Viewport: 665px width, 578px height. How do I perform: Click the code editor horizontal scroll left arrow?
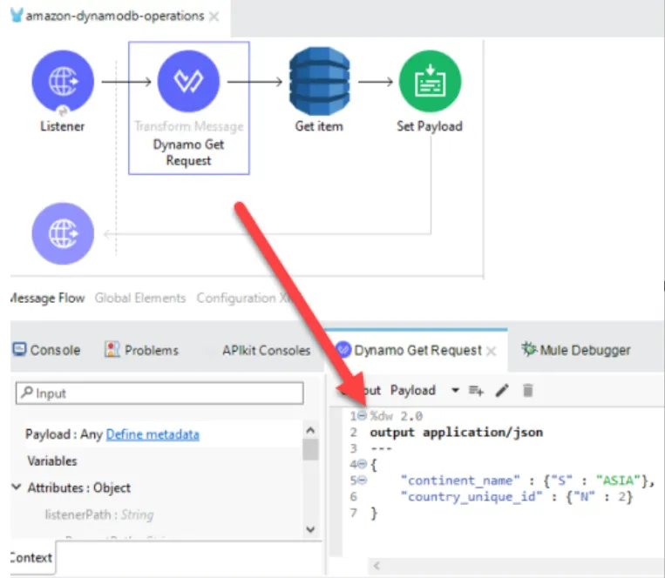click(x=377, y=565)
